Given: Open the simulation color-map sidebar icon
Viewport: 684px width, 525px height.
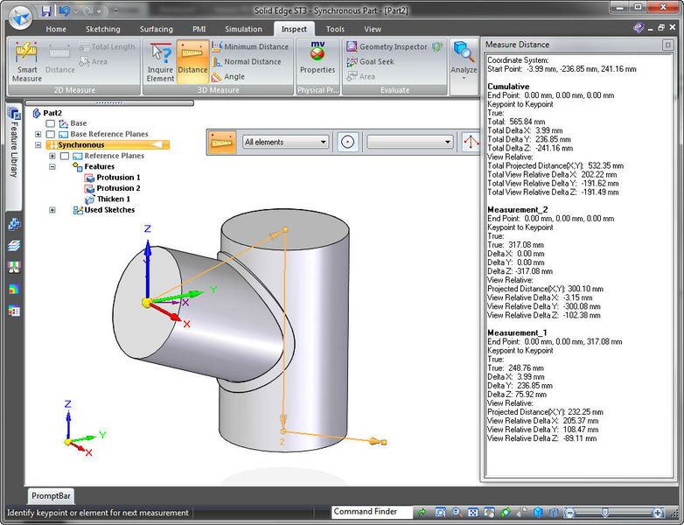Looking at the screenshot, I should click(14, 290).
